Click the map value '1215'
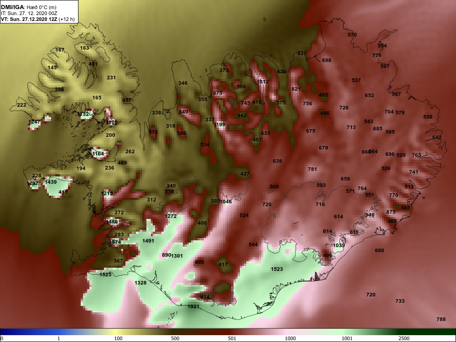Viewport: 456px width, 342px height. pos(107,193)
